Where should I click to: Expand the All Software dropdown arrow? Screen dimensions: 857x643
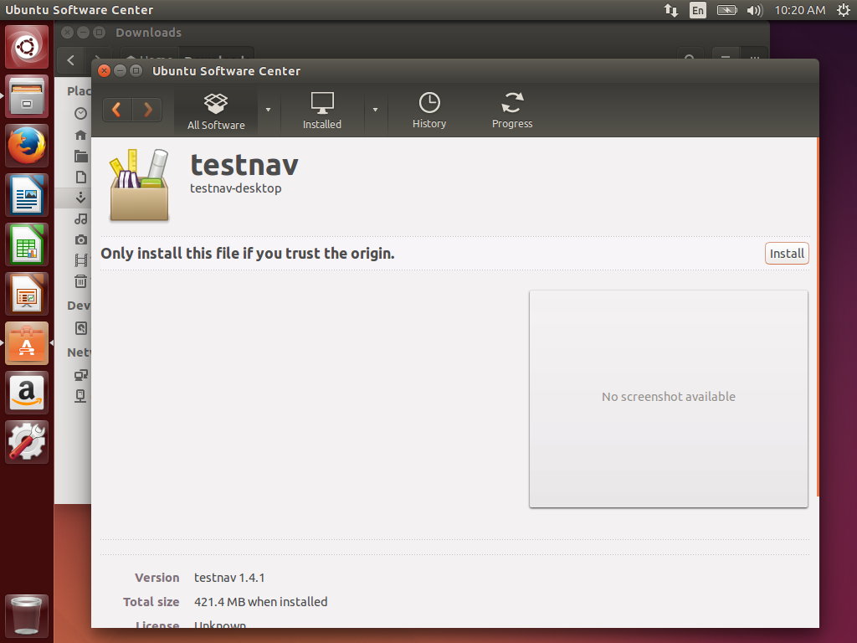click(268, 110)
